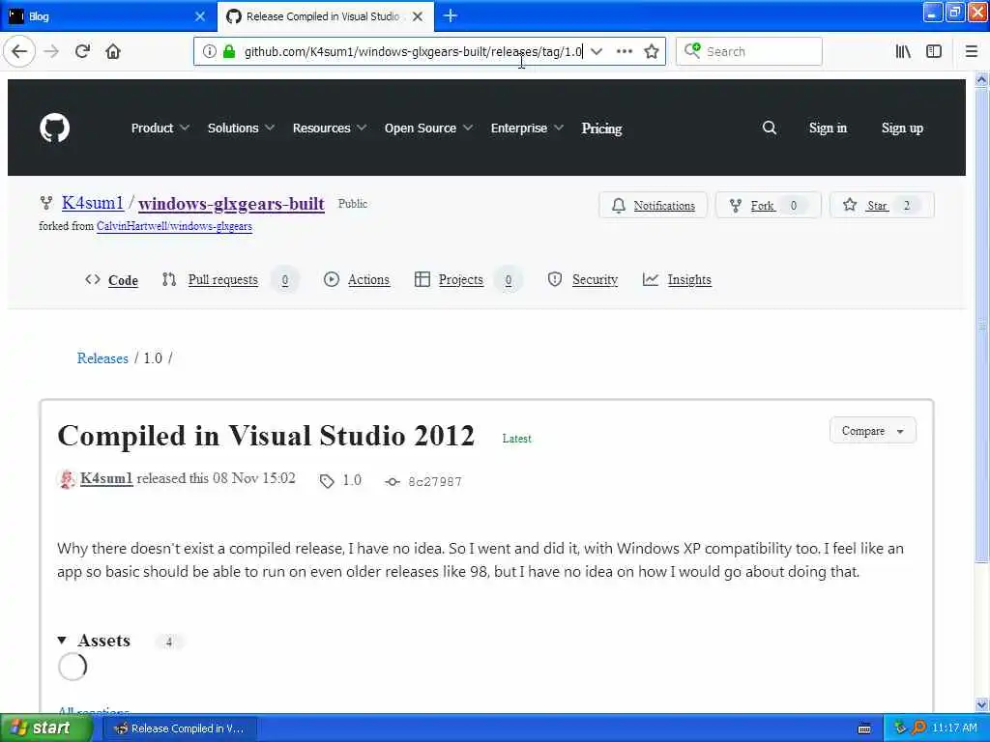Expand the Solutions menu

pyautogui.click(x=241, y=128)
